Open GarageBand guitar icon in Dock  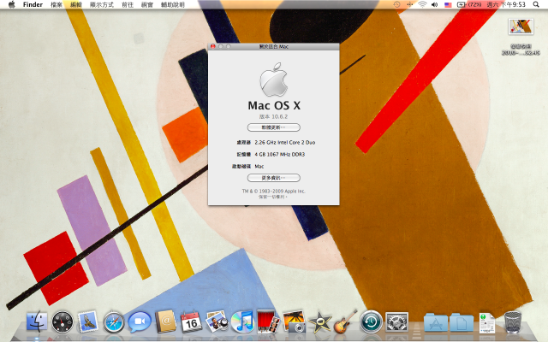(345, 321)
